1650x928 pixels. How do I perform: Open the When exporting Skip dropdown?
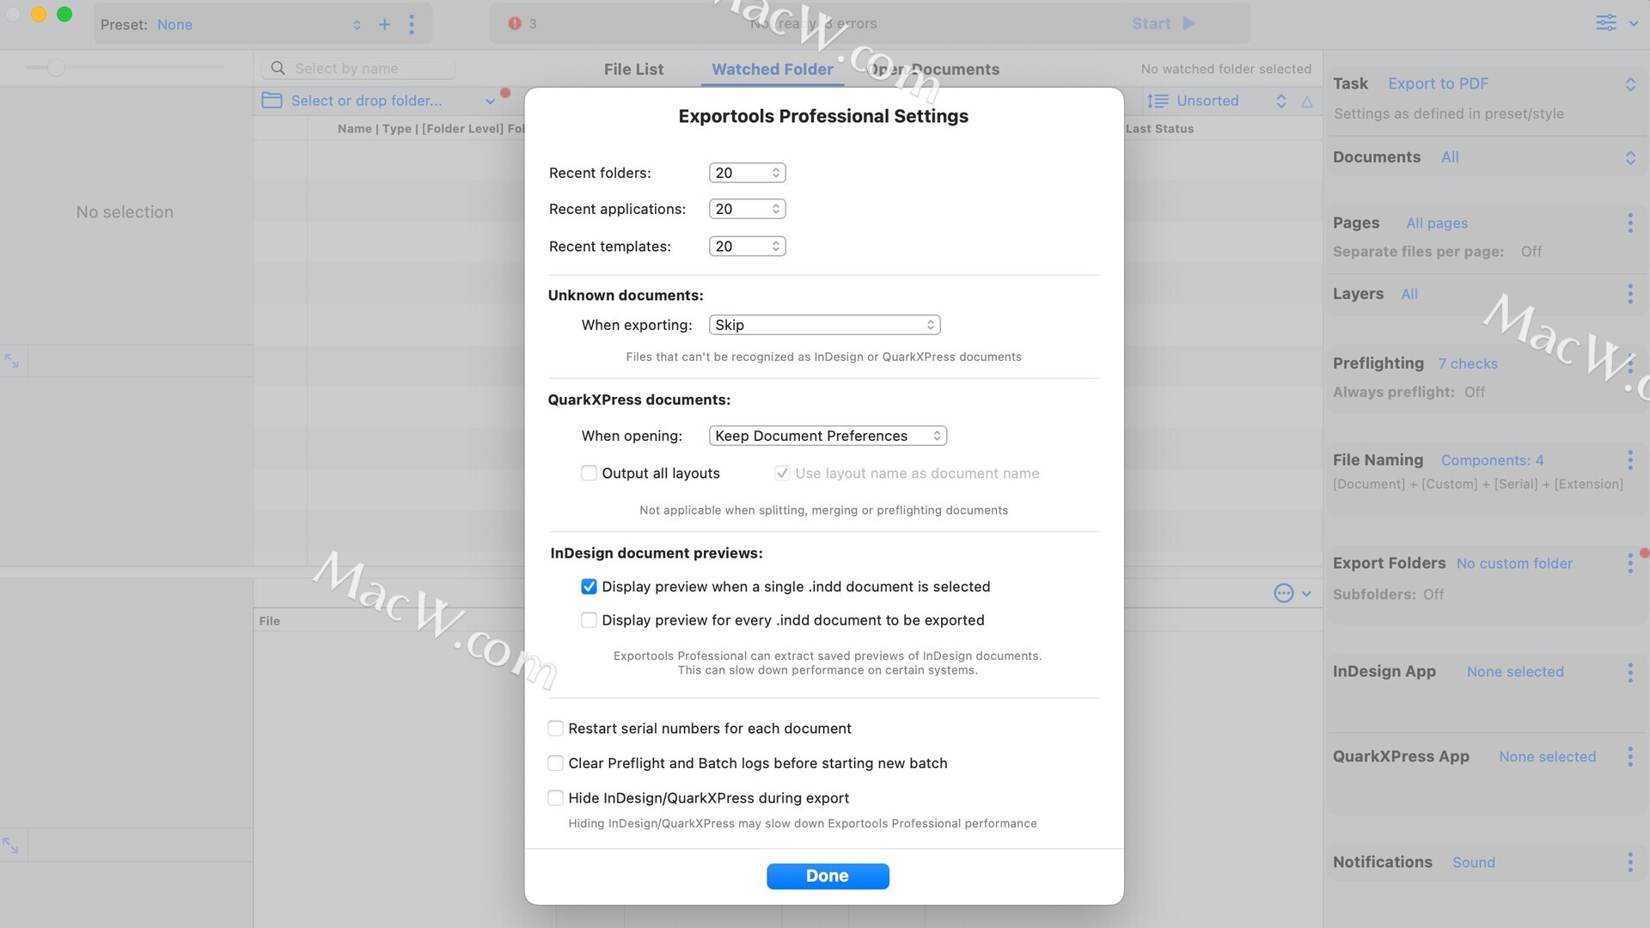coord(823,325)
